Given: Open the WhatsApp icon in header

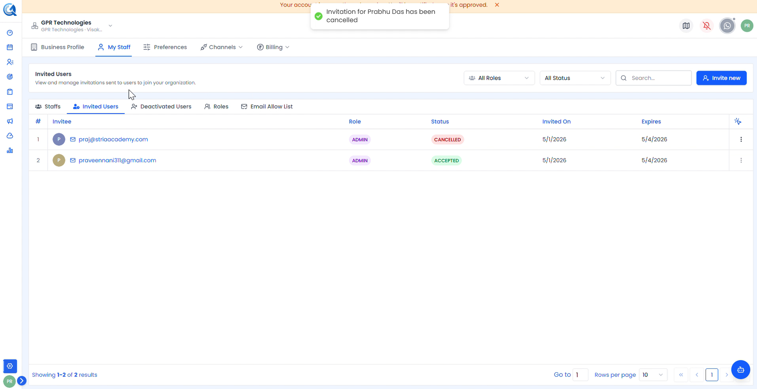Looking at the screenshot, I should 727,26.
